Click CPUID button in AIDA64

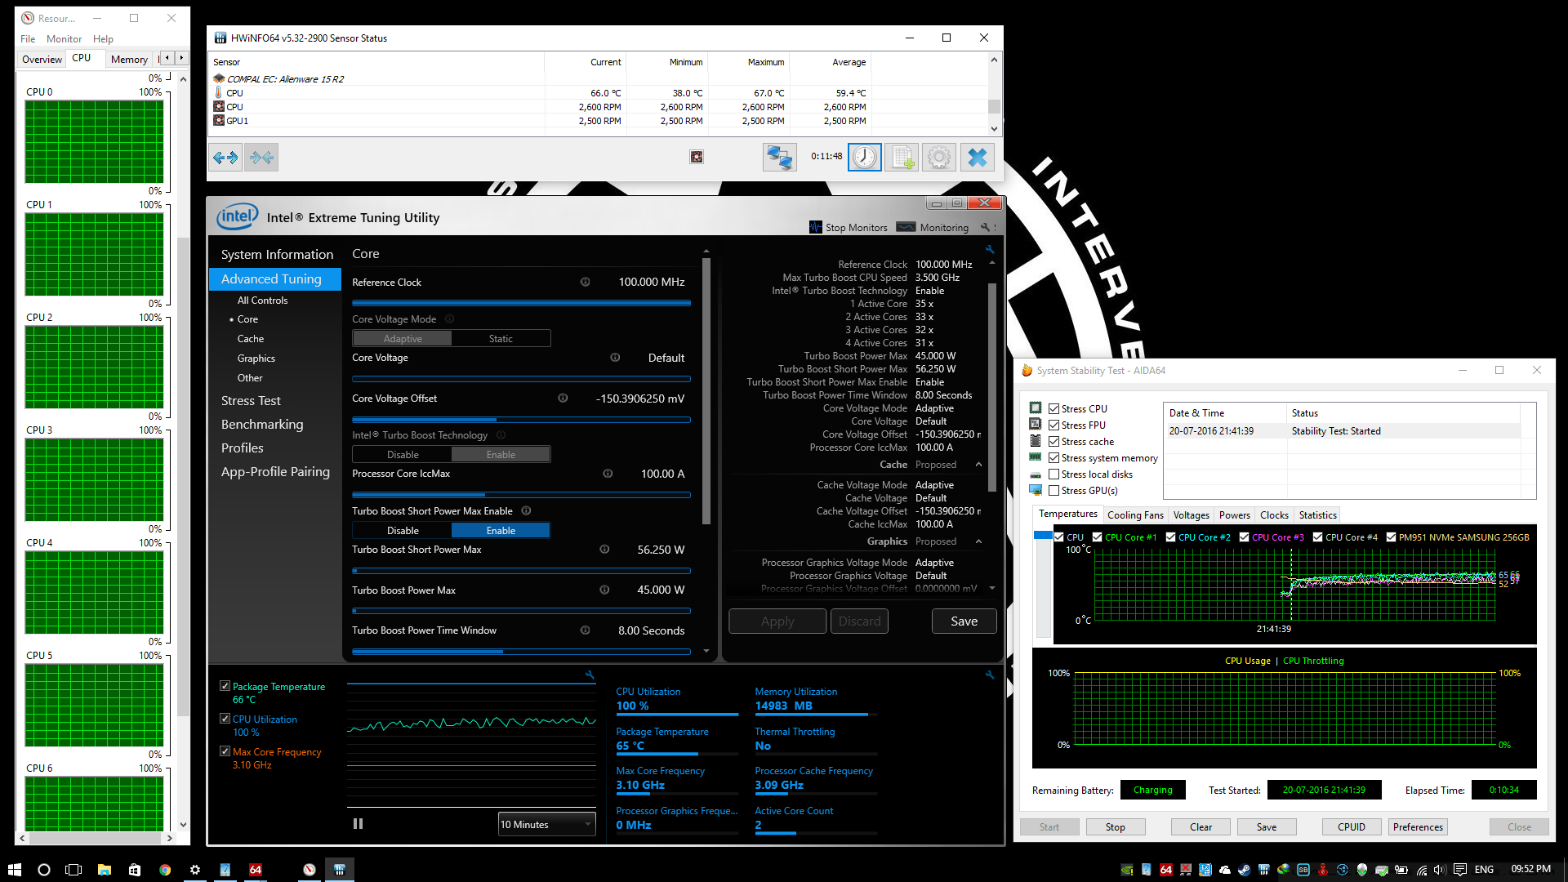[1352, 827]
